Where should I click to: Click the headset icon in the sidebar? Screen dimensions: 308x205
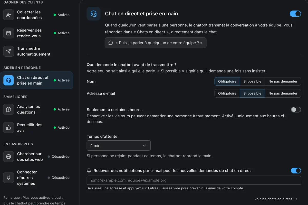coord(8,80)
